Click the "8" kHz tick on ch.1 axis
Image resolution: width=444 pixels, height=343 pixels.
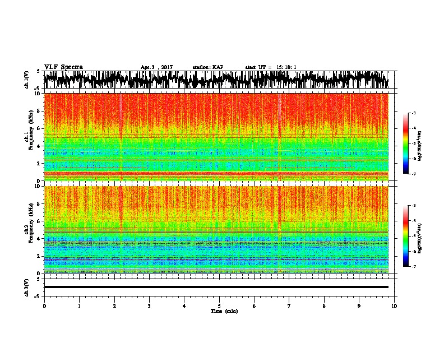click(x=39, y=111)
